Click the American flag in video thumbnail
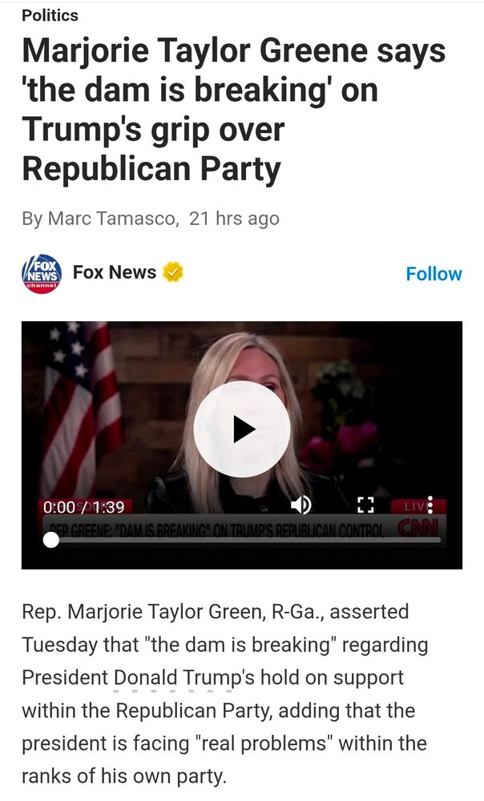Image resolution: width=484 pixels, height=801 pixels. click(82, 409)
